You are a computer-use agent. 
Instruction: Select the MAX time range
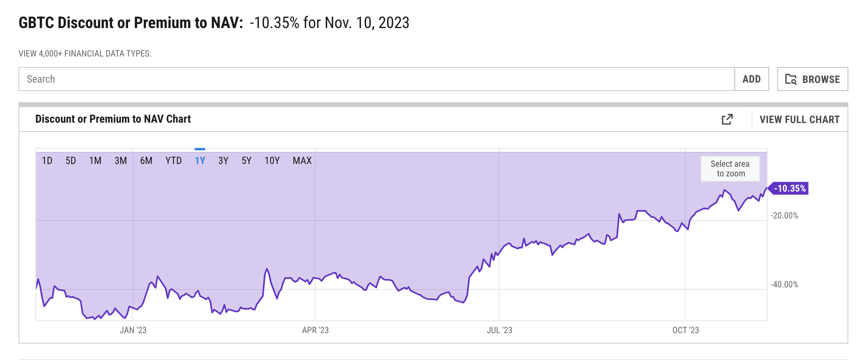click(302, 160)
